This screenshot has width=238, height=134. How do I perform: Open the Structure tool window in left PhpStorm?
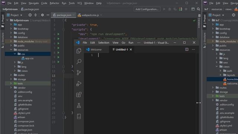pyautogui.click(x=3, y=40)
